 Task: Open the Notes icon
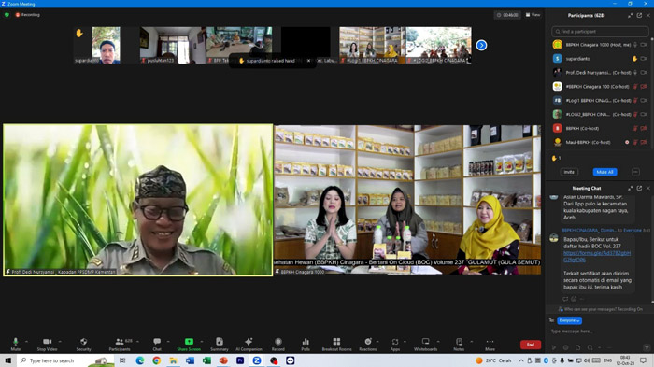(459, 342)
